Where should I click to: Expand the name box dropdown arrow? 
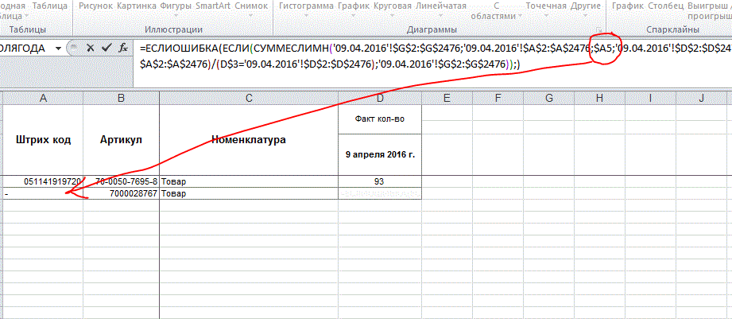(58, 48)
